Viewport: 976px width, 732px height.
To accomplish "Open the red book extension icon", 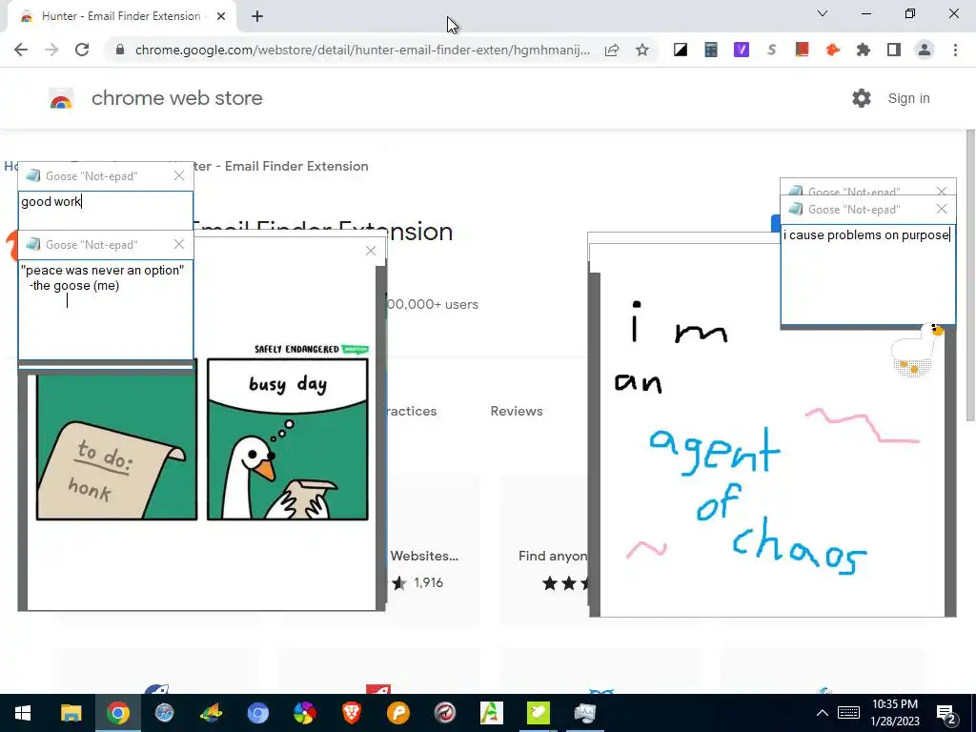I will [x=802, y=50].
